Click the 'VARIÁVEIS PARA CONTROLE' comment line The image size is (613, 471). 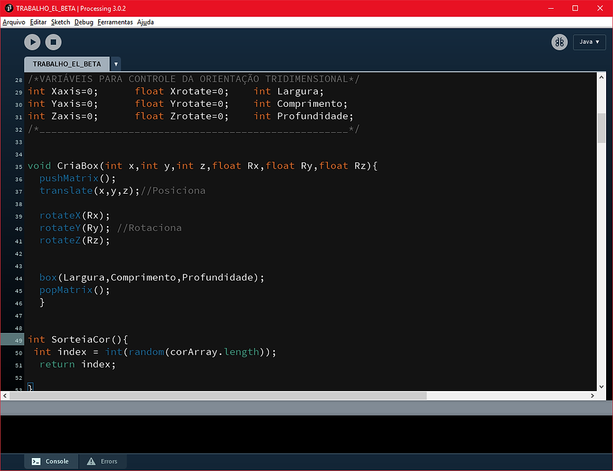click(x=193, y=79)
